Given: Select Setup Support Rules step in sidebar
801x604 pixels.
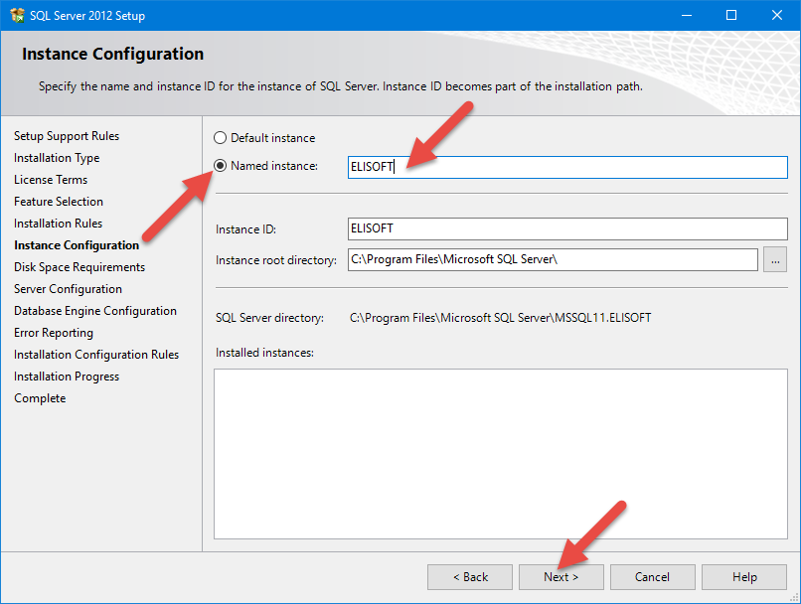Looking at the screenshot, I should [x=67, y=136].
